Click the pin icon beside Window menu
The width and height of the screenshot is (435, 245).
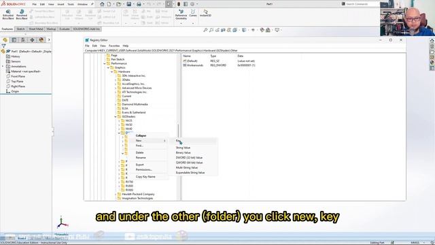92,4
